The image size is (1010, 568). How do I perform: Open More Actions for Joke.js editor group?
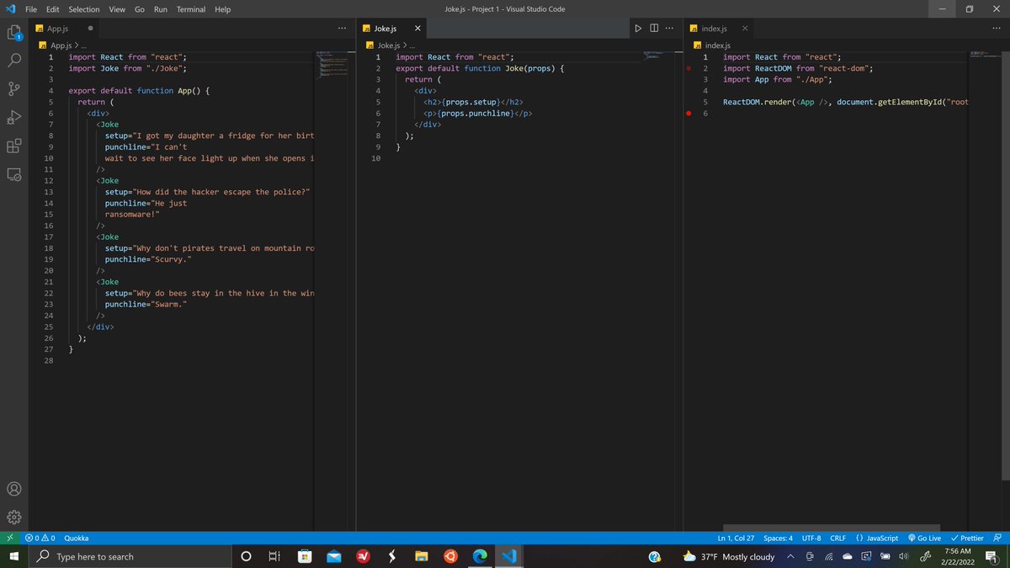[x=669, y=29]
